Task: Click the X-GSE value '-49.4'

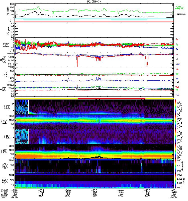Action: click(121, 190)
